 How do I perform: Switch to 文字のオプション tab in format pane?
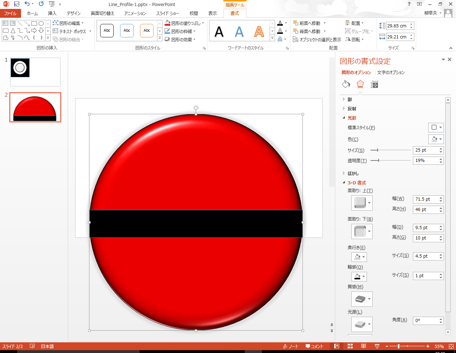click(391, 73)
